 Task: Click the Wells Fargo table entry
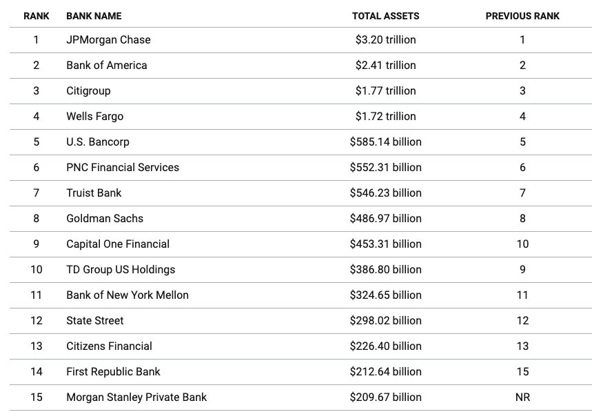(x=94, y=117)
